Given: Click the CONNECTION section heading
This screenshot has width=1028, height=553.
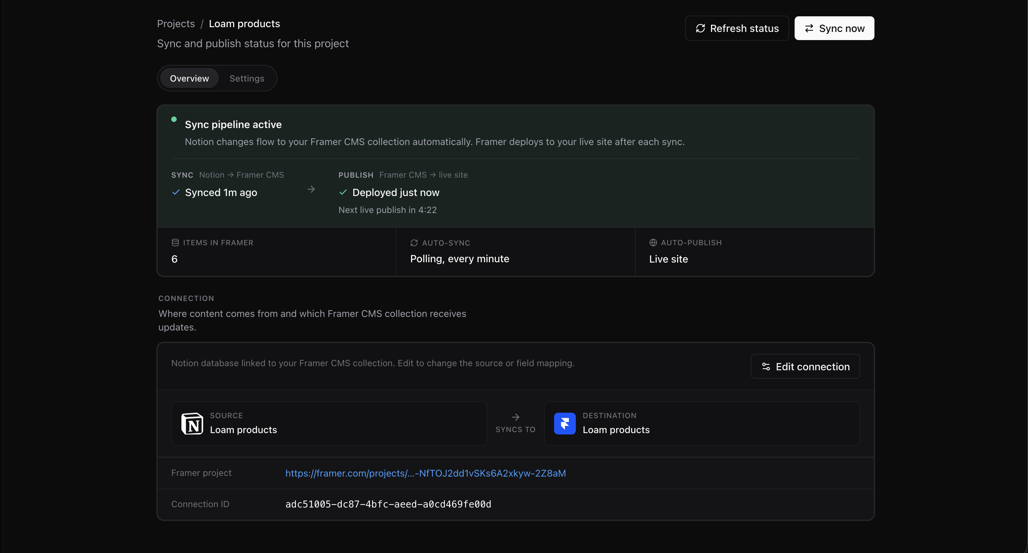Looking at the screenshot, I should [186, 299].
